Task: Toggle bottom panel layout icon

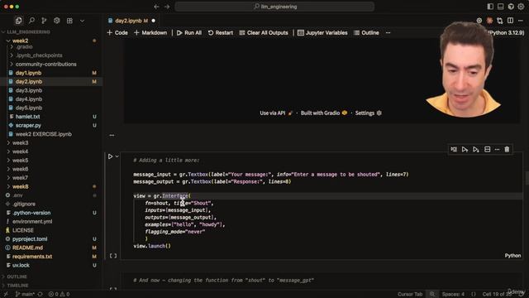Action: 500,7
